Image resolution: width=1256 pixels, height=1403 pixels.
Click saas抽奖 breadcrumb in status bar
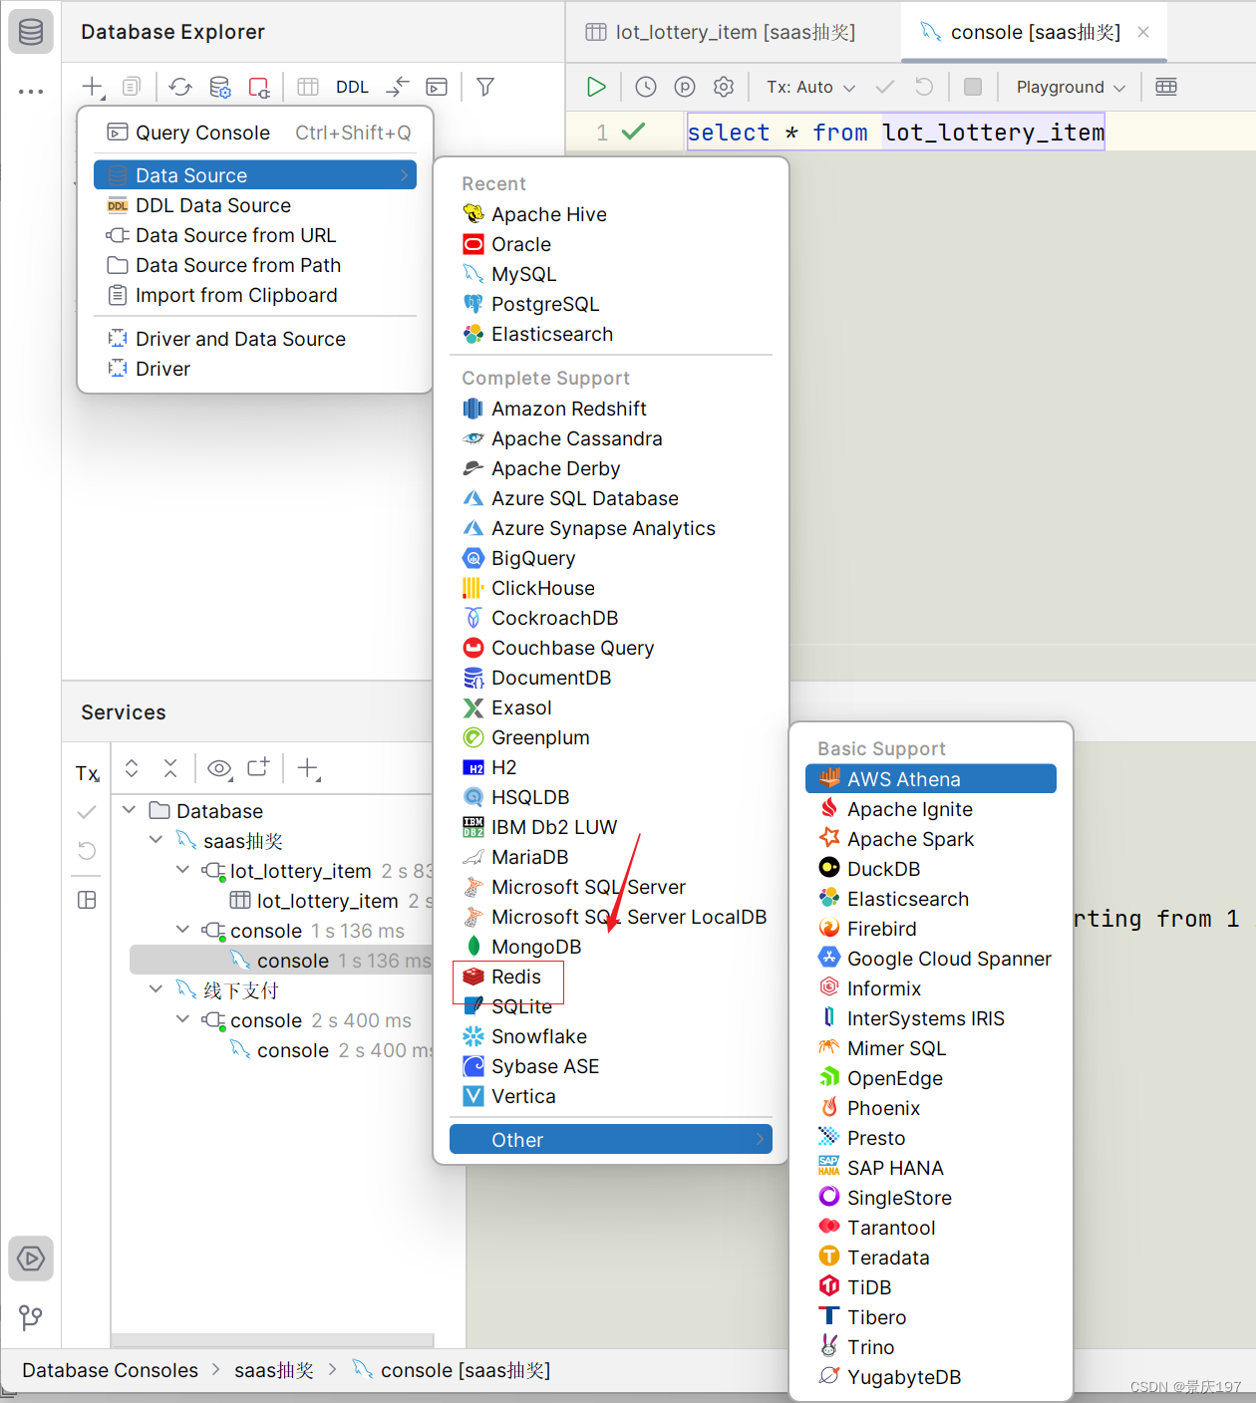[274, 1370]
